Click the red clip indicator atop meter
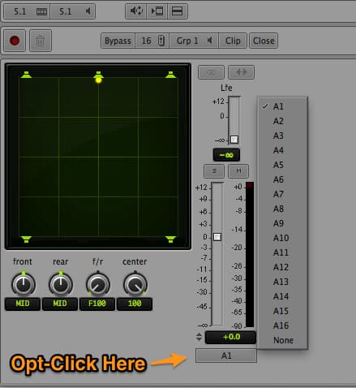356x388 pixels. click(x=250, y=185)
